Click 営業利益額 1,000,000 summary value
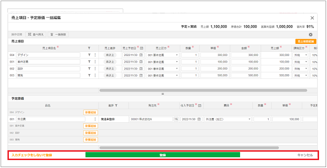Image resolution: width=327 pixels, height=168 pixels. (x=284, y=27)
